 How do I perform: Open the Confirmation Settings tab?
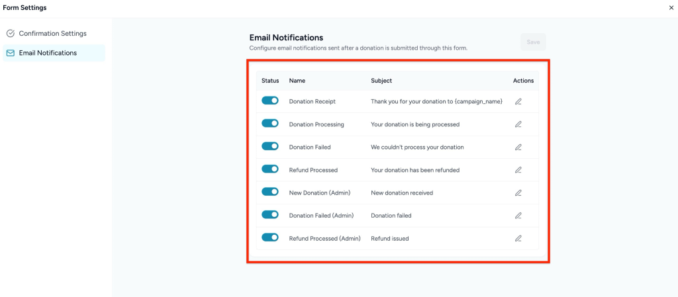click(54, 34)
